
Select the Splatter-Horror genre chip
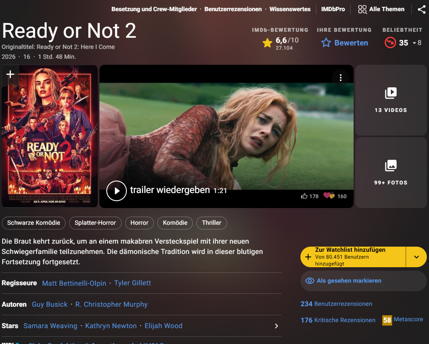pyautogui.click(x=95, y=223)
